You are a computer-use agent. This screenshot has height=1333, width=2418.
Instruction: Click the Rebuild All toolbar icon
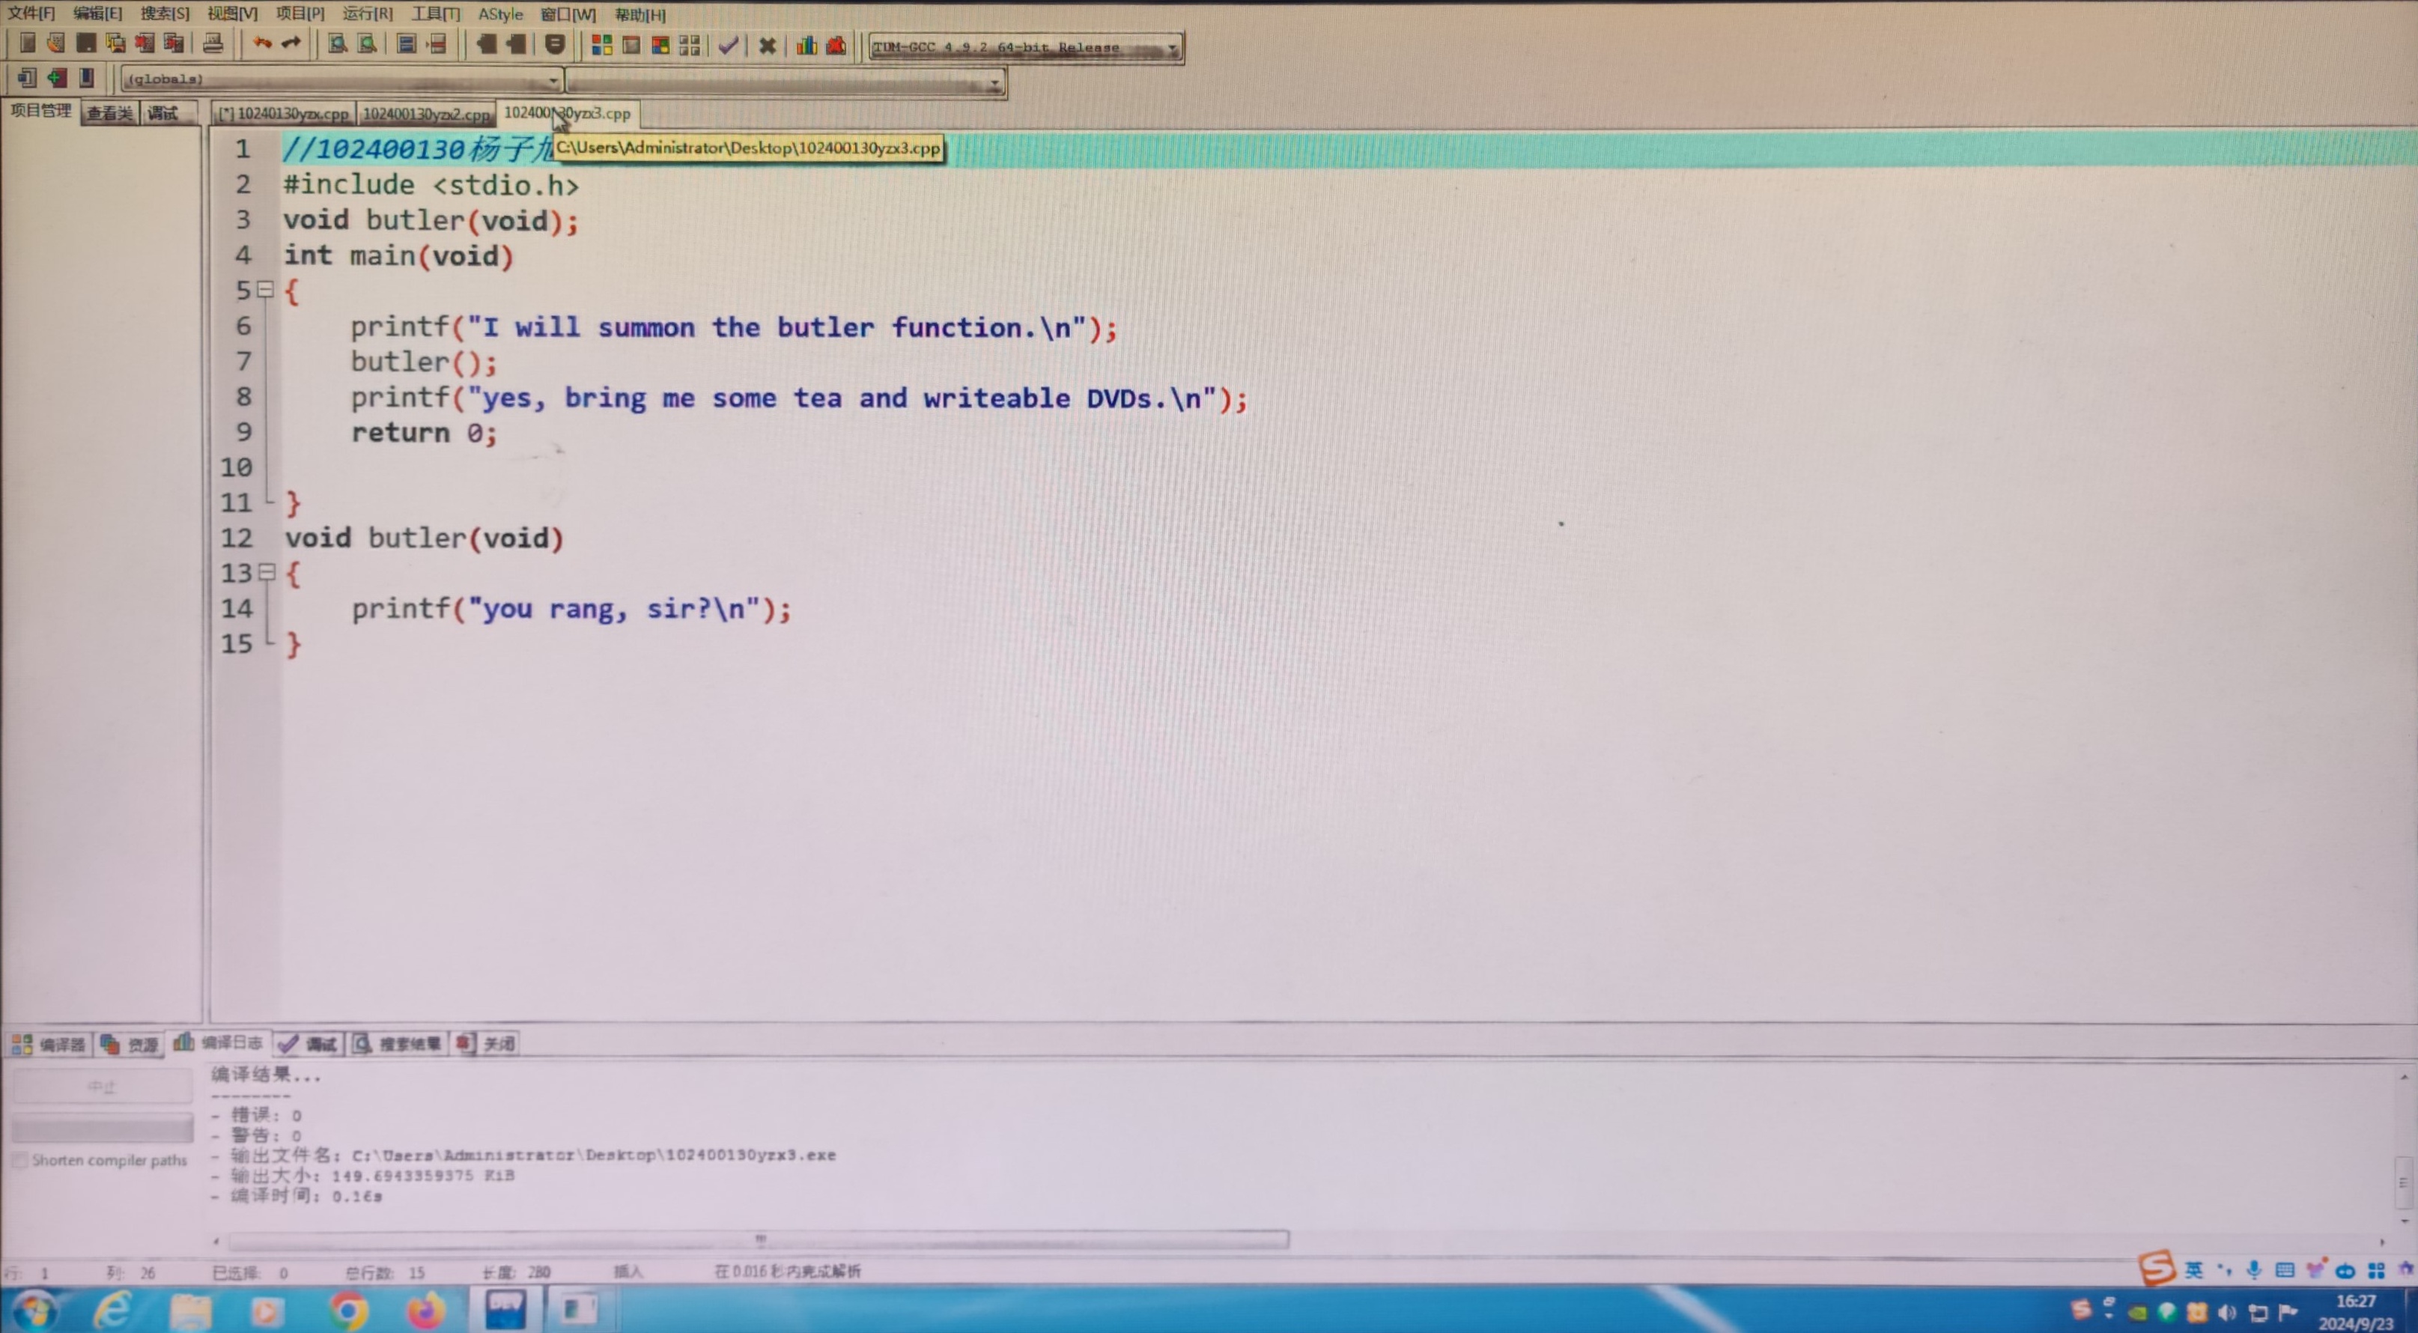pyautogui.click(x=690, y=45)
